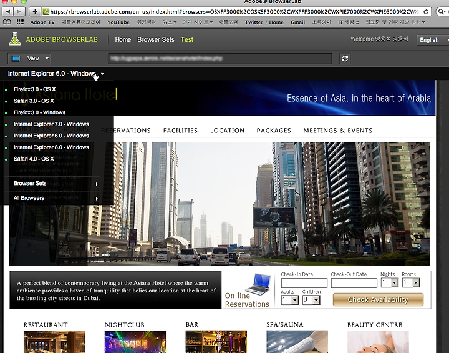The height and width of the screenshot is (353, 449).
Task: Click the BrowserLab URL input field
Action: (220, 59)
